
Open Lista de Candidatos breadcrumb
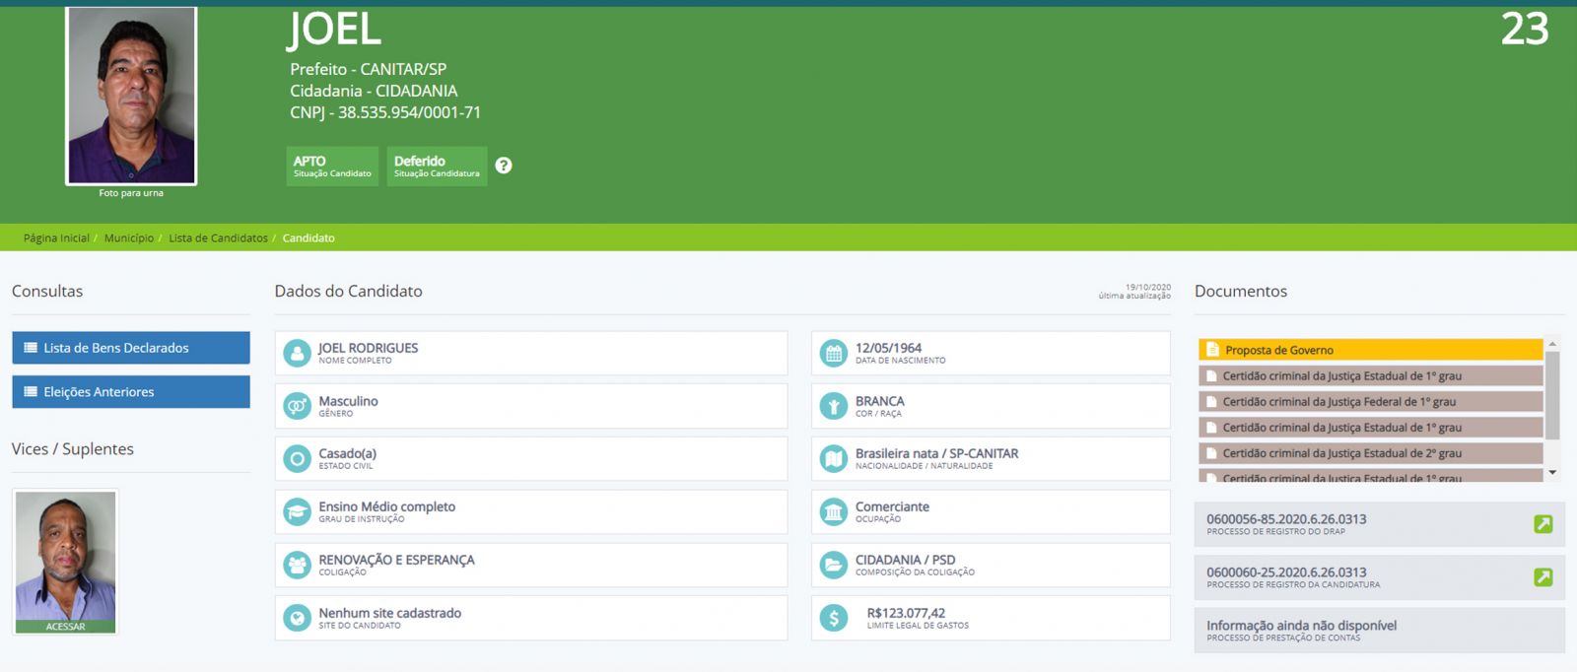pyautogui.click(x=218, y=238)
